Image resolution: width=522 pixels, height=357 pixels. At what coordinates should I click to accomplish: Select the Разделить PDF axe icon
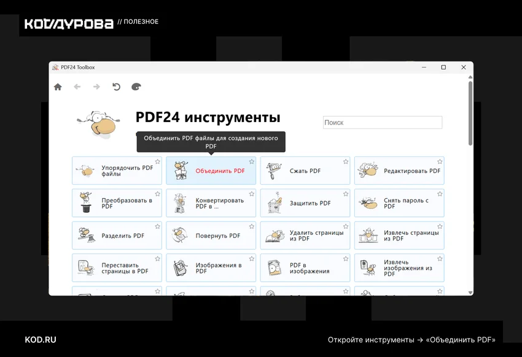(x=86, y=235)
